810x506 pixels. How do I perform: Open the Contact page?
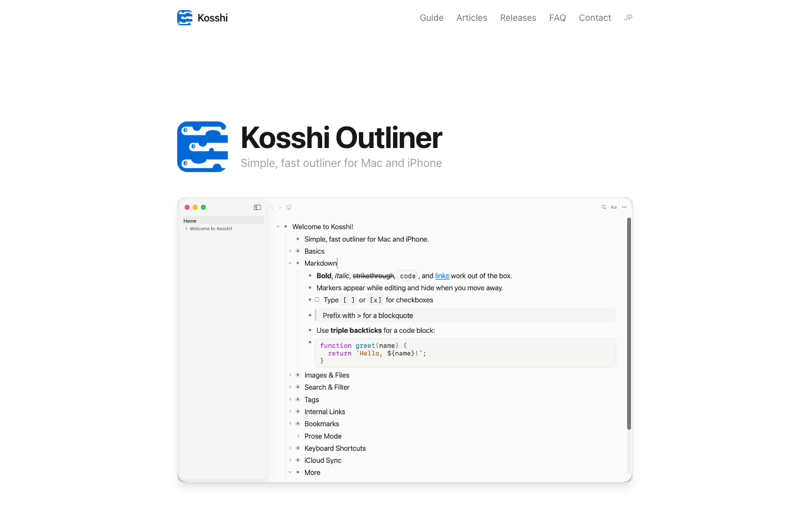(595, 18)
